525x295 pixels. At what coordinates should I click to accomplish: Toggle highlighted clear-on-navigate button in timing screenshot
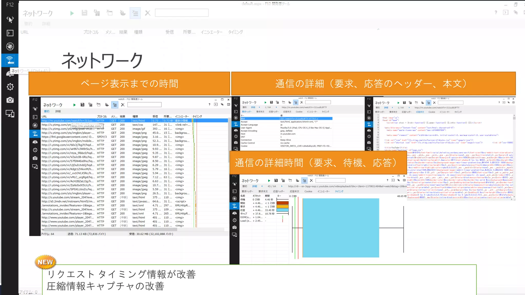(304, 181)
